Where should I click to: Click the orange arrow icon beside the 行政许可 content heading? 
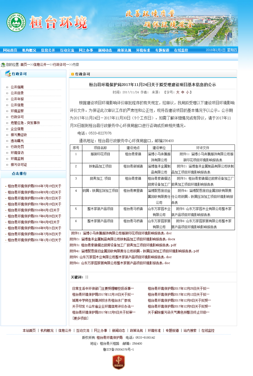pos(72,74)
